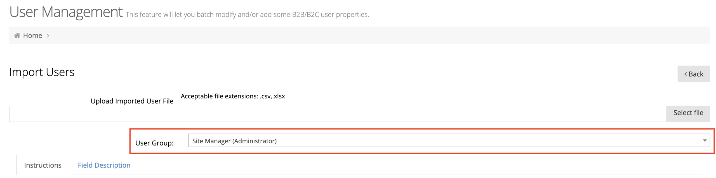
Task: Click the User Group label text
Action: pos(154,143)
